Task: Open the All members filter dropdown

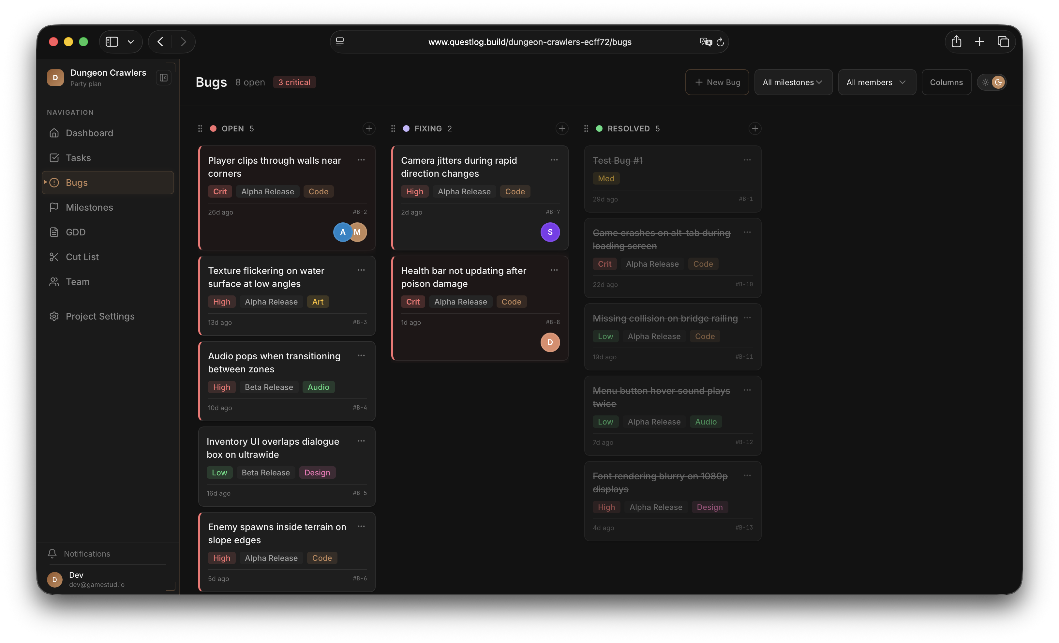Action: (x=876, y=82)
